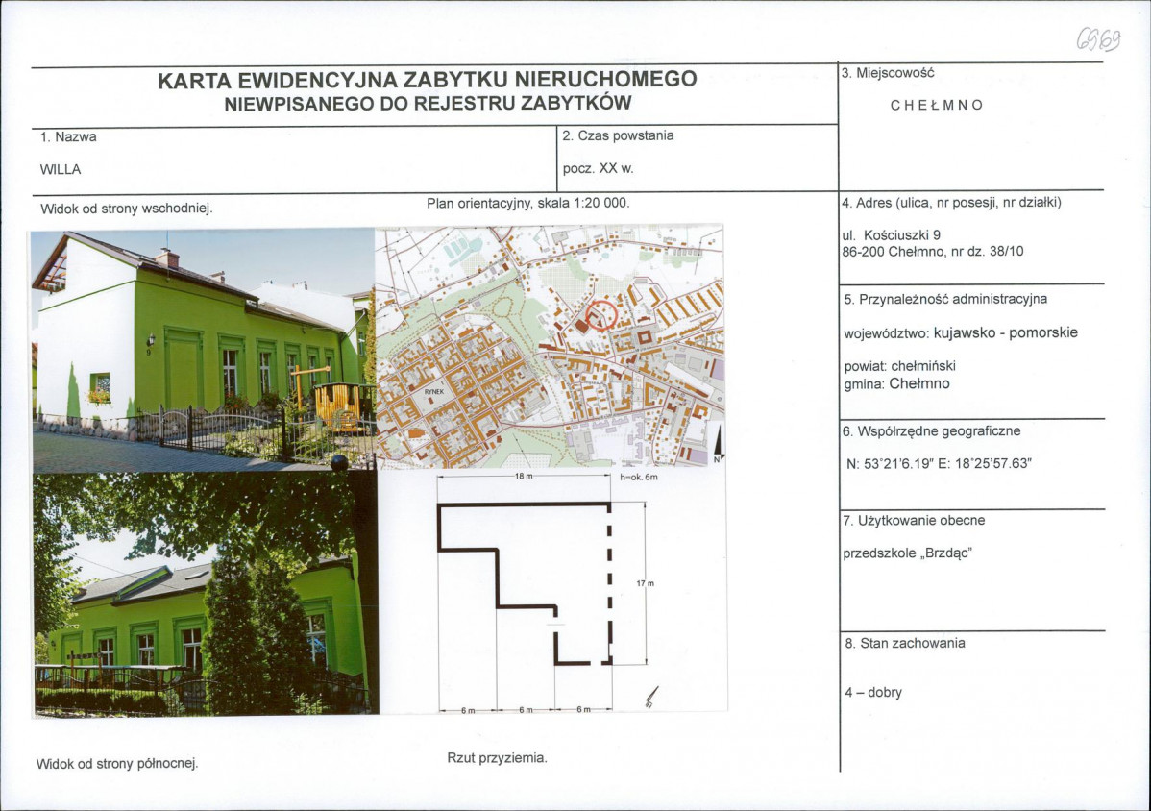Click the 'h=ok. 6m' height note

pyautogui.click(x=639, y=477)
